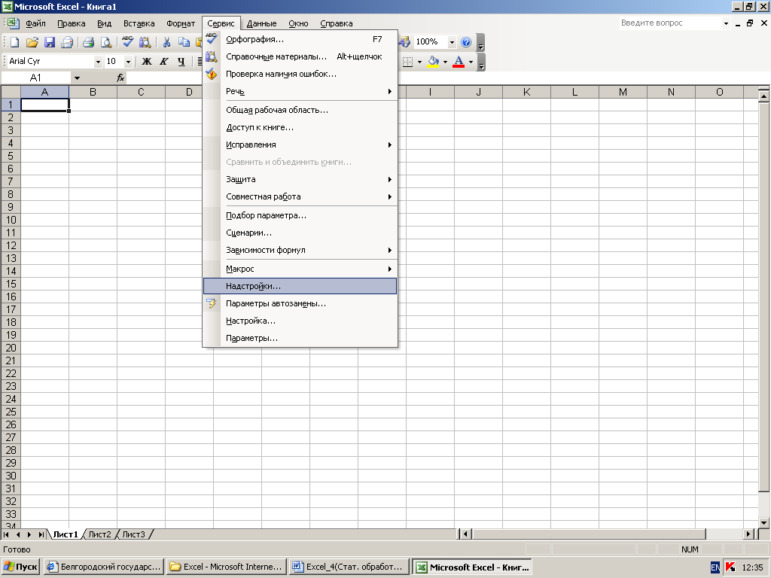Create a new workbook with New icon
Image resolution: width=771 pixels, height=578 pixels.
(x=14, y=42)
